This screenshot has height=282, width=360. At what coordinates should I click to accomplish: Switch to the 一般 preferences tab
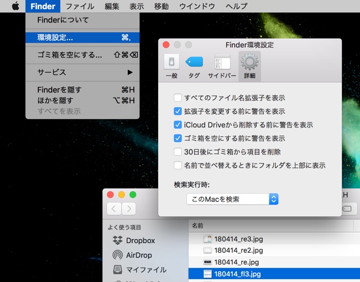(x=172, y=67)
